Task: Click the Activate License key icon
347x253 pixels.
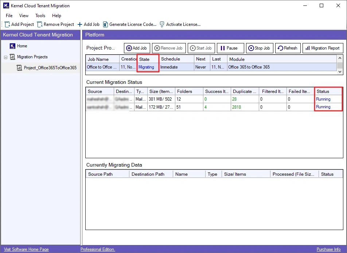Action: (x=162, y=24)
